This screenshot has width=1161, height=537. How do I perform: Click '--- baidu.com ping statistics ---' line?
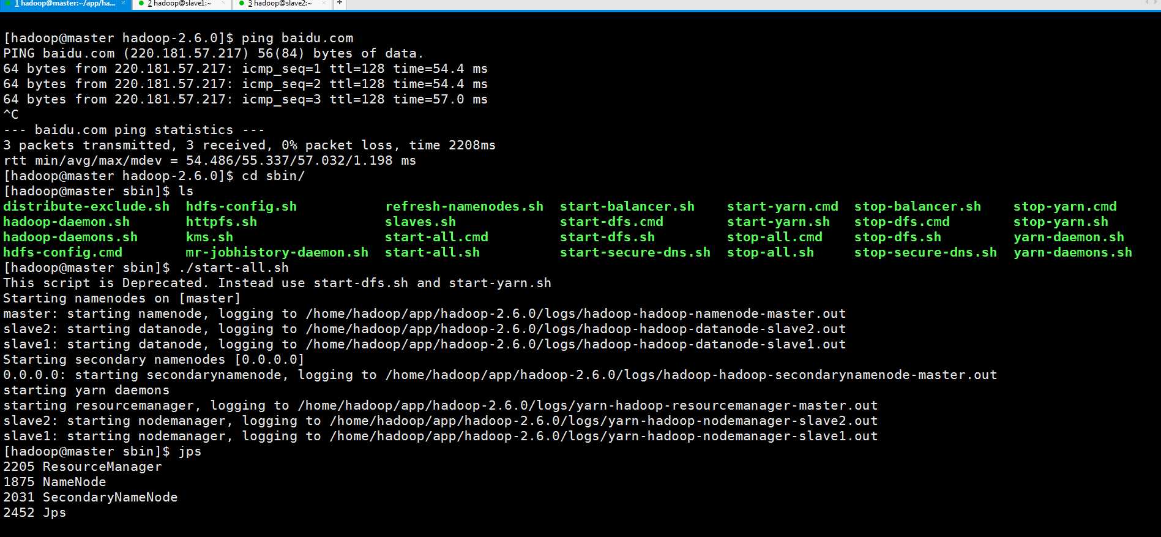click(x=134, y=130)
